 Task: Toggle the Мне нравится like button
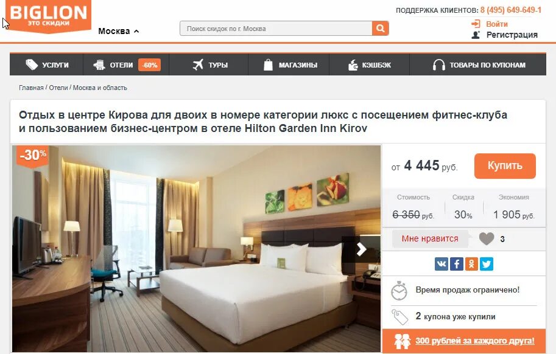(430, 238)
